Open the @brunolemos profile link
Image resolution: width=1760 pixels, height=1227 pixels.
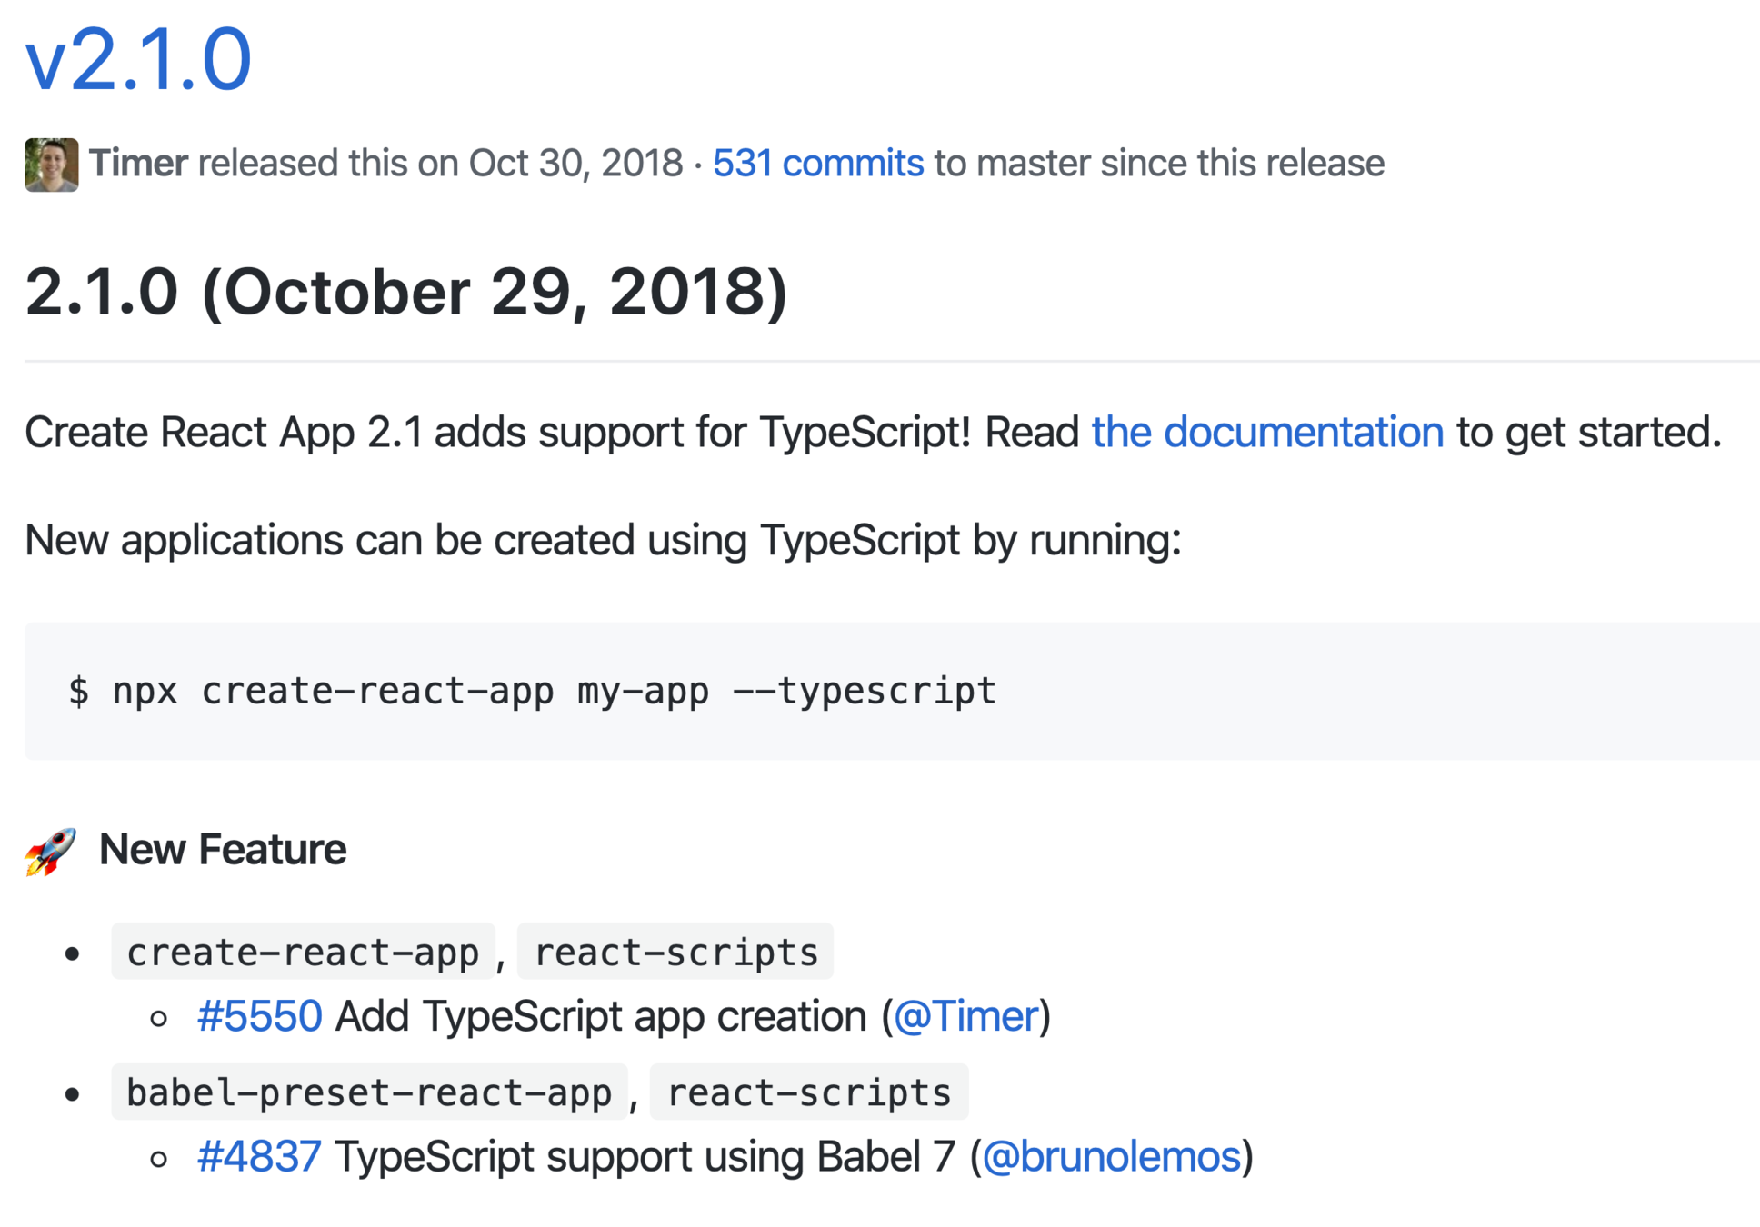coord(1111,1157)
